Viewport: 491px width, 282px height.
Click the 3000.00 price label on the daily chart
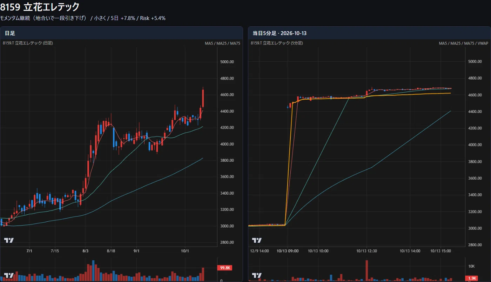tap(227, 226)
